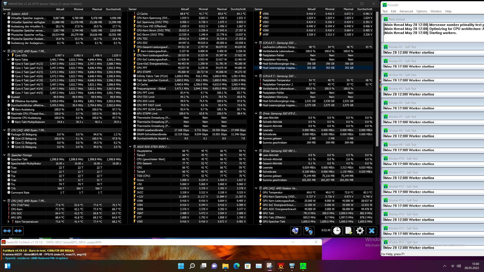
Task: Collapse the System: ASUS sensor group
Action: [x=4, y=14]
